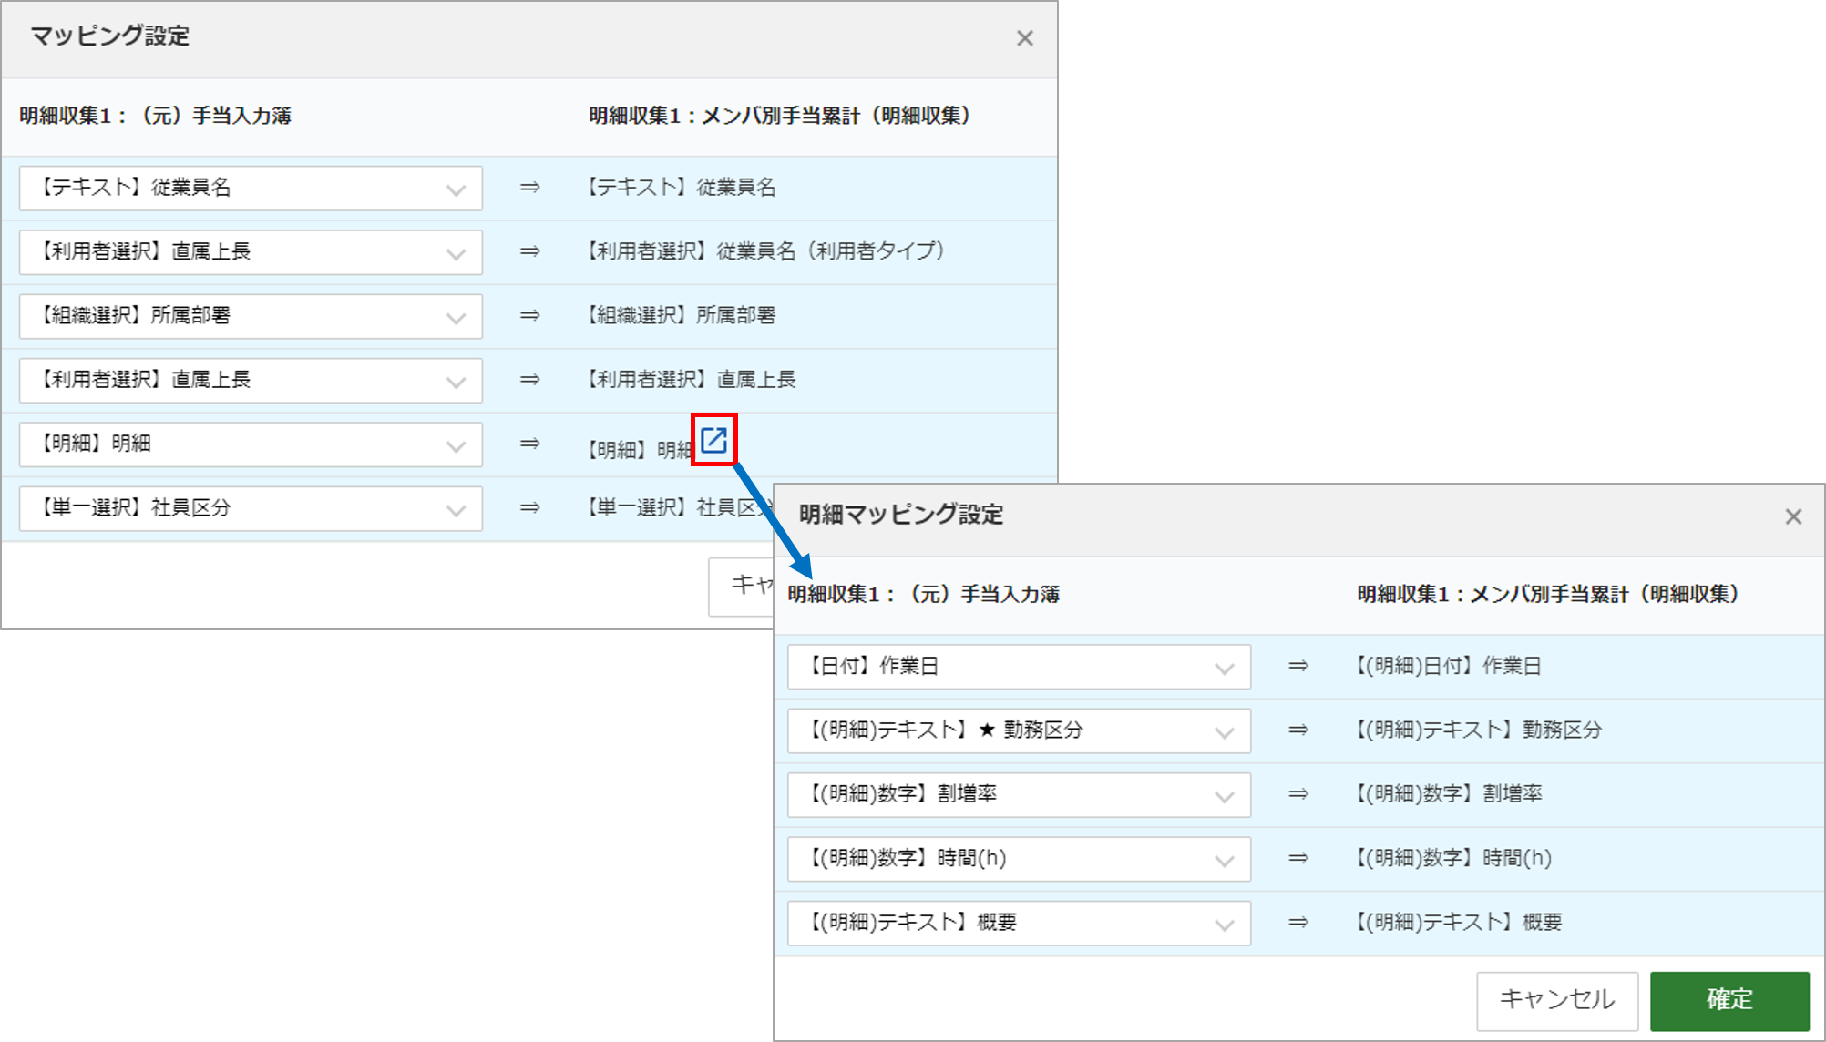Open the 【組織選択】所属部署 source dropdown
The height and width of the screenshot is (1042, 1826).
(251, 316)
